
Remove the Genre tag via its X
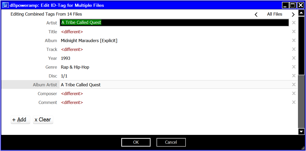pyautogui.click(x=294, y=67)
